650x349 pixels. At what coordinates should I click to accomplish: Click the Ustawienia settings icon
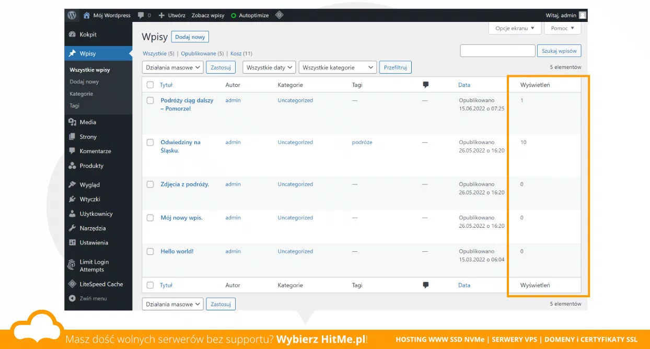(73, 242)
